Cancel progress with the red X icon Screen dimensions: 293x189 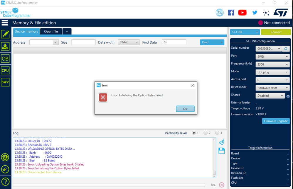[222, 185]
